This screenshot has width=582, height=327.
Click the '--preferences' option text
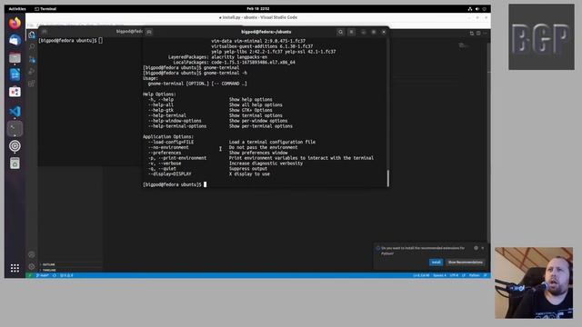[165, 153]
